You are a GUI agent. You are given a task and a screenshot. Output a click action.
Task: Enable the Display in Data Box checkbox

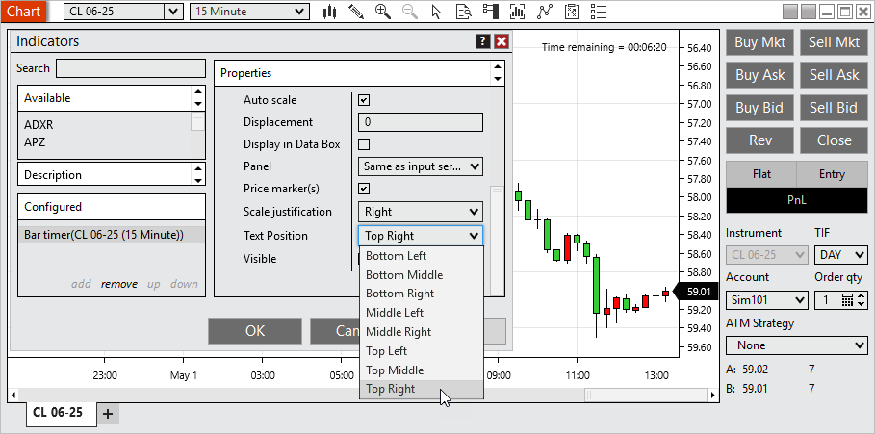(364, 144)
